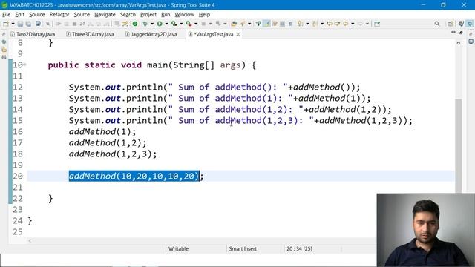
Task: Click Last Edit Location icon
Action: coord(330,24)
